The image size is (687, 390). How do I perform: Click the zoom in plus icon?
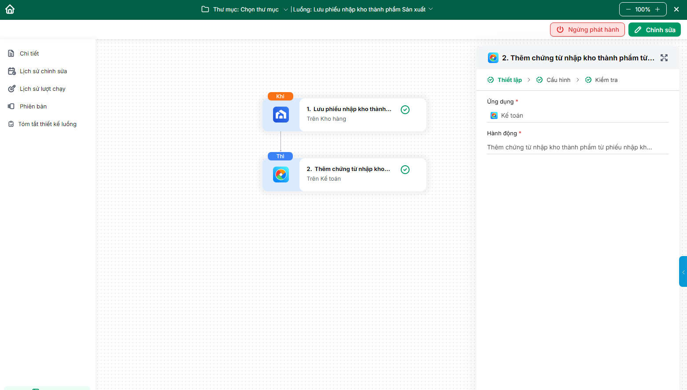657,9
